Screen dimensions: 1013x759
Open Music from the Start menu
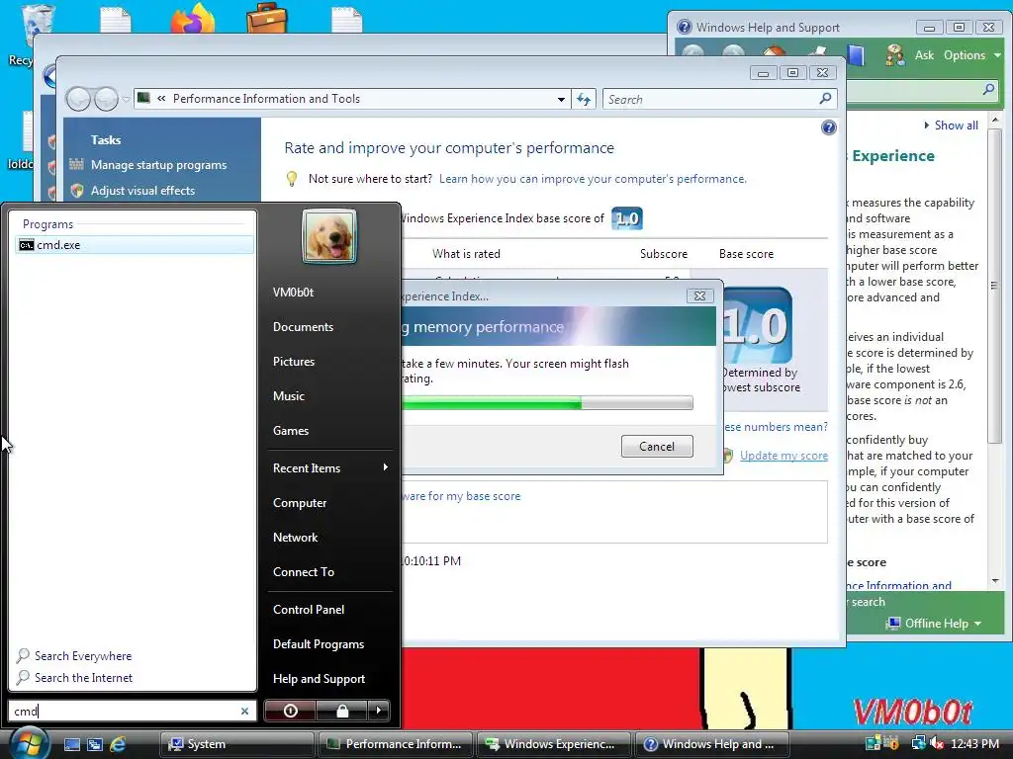coord(288,396)
